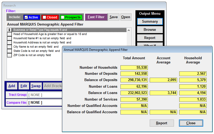Click Balance of Deposits total 298,730,131
Viewport: 214px width, 134px height.
tap(134, 80)
